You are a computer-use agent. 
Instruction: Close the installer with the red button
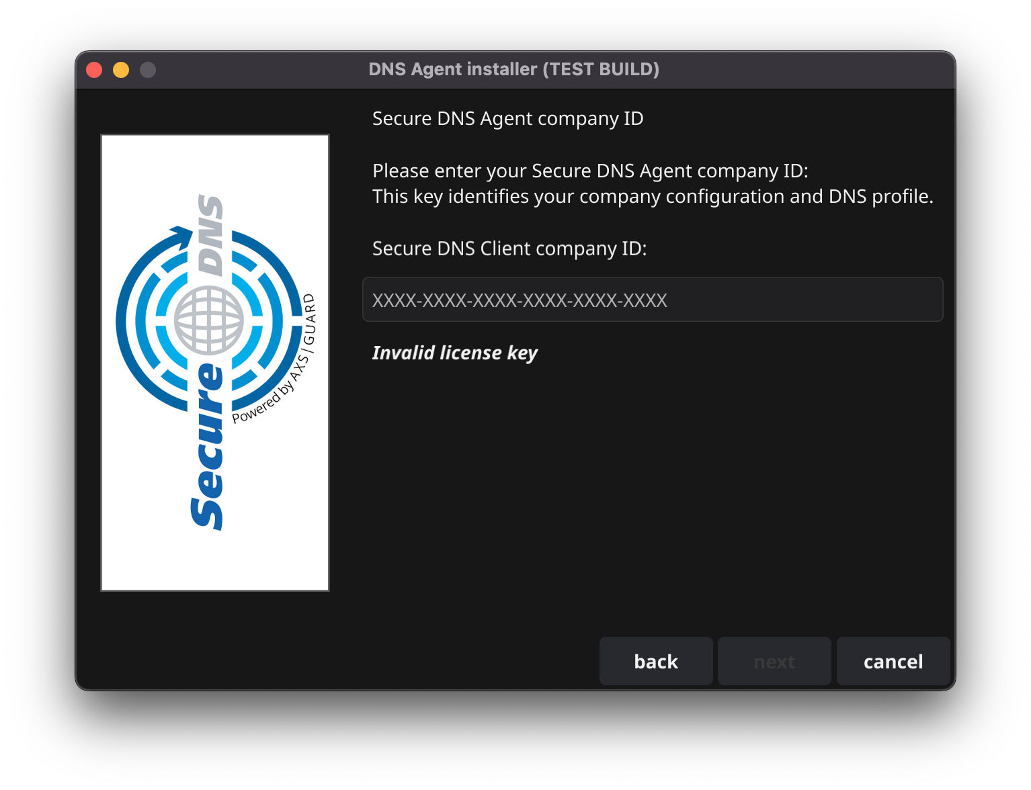(x=94, y=70)
